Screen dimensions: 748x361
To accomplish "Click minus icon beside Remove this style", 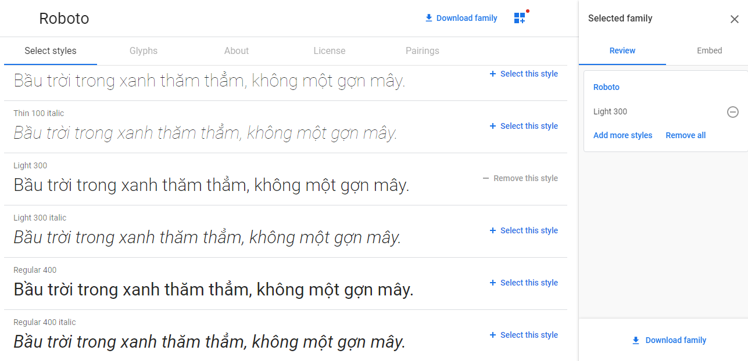I will coord(486,178).
